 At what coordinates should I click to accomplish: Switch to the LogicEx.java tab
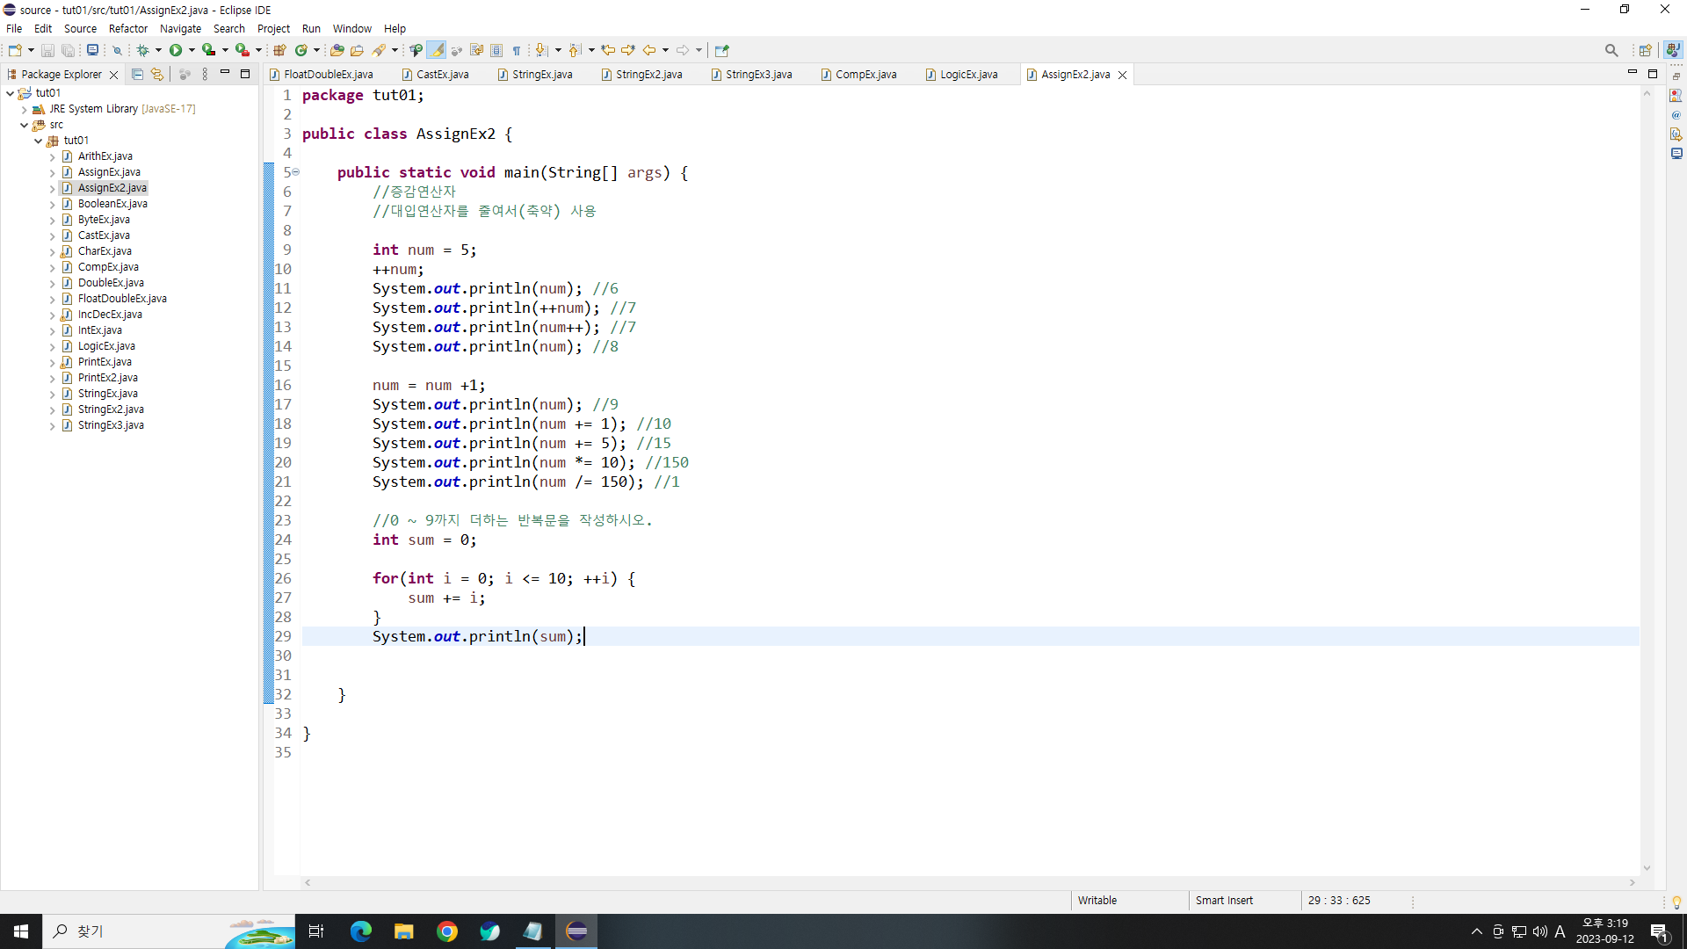(968, 75)
